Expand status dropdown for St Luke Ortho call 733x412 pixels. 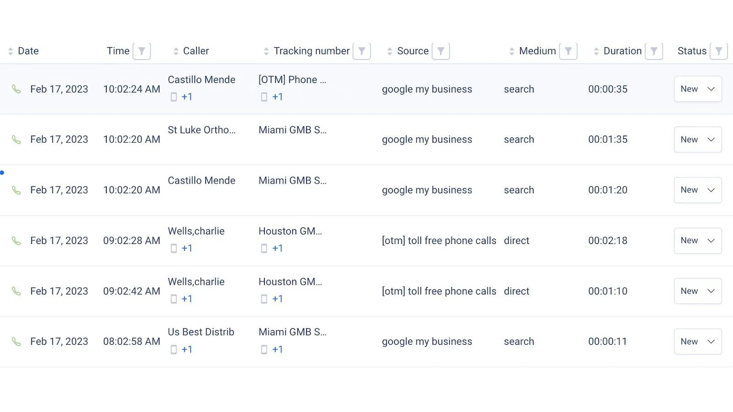click(697, 140)
